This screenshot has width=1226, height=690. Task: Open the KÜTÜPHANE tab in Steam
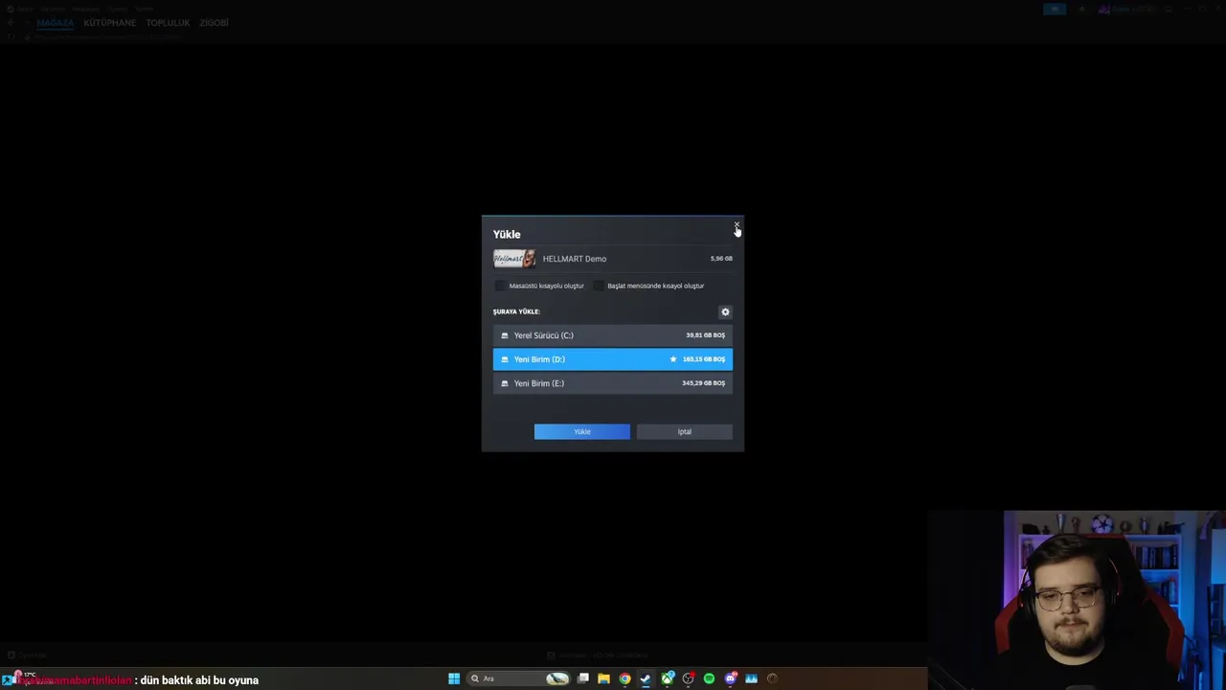pos(109,23)
